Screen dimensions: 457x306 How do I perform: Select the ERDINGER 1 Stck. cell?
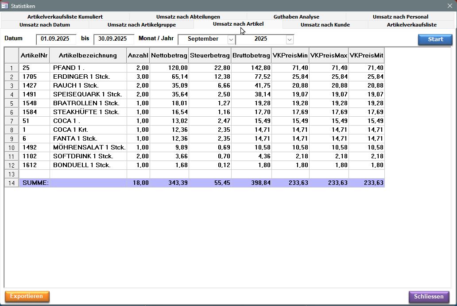click(x=88, y=76)
